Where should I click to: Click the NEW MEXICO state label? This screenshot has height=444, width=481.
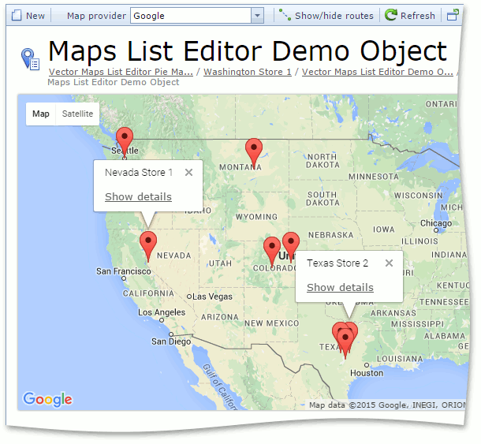[271, 323]
